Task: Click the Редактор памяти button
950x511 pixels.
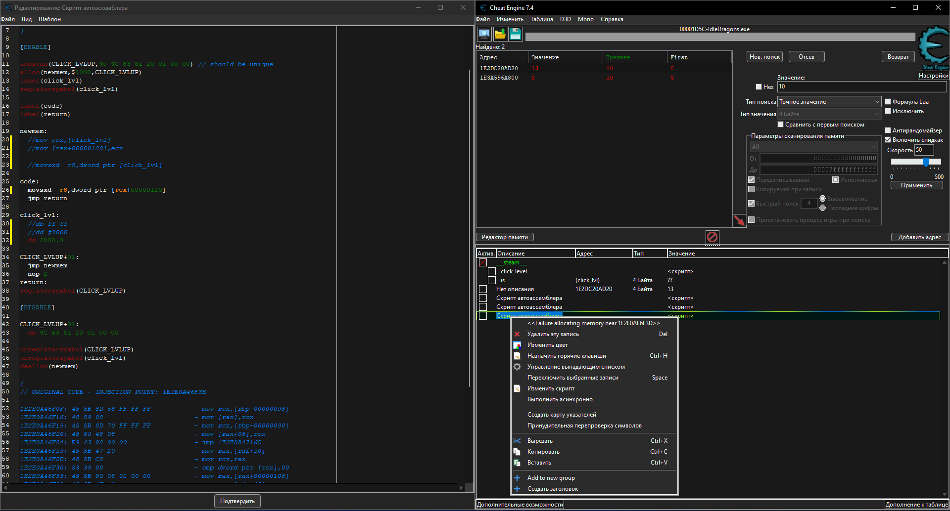Action: 505,237
